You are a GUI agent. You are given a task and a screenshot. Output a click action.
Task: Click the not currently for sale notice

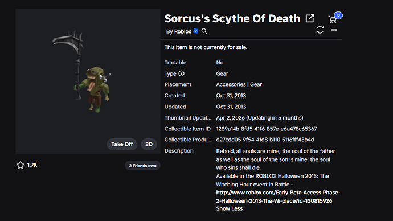click(x=206, y=47)
